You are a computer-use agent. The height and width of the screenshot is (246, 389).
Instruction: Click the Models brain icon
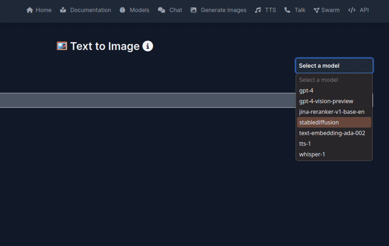click(x=122, y=10)
